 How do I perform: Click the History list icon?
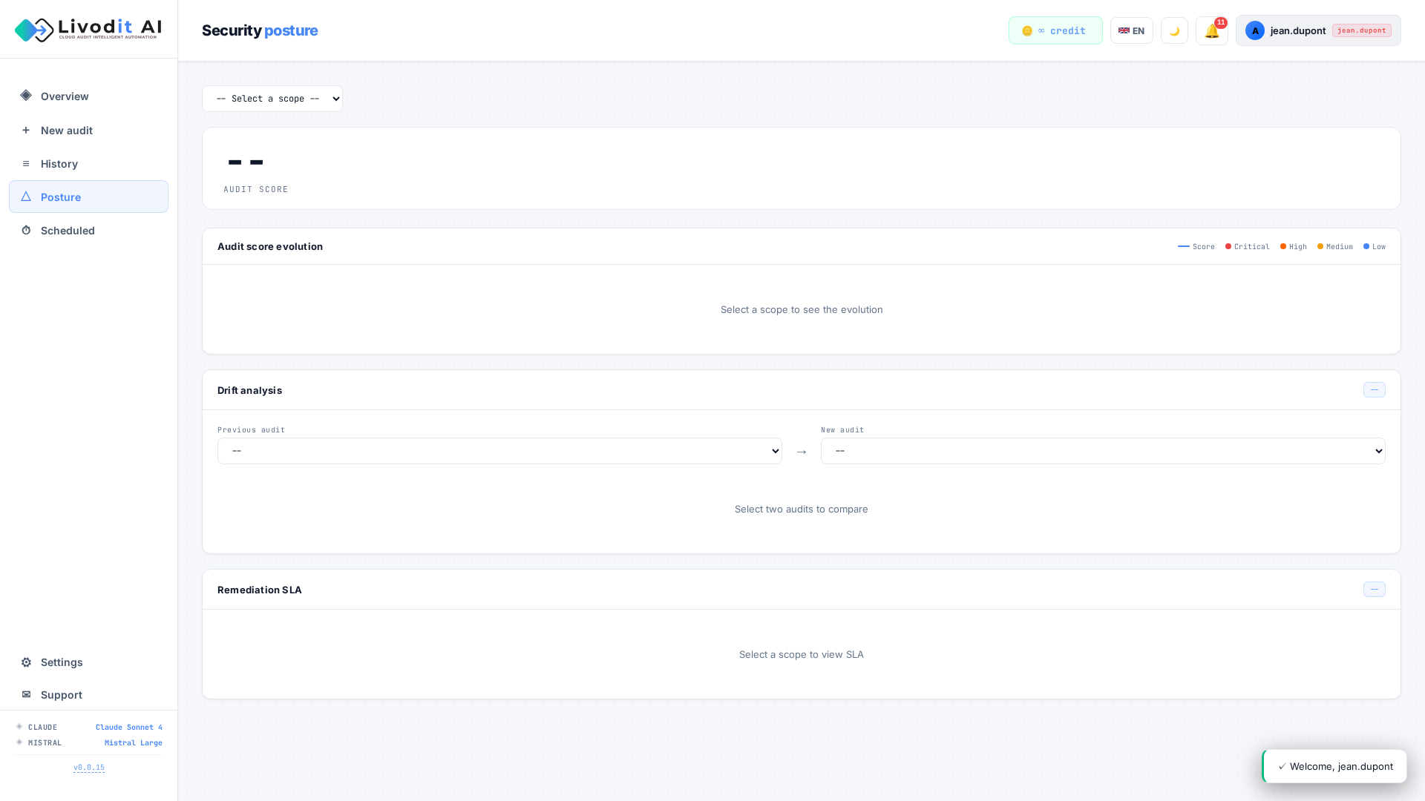coord(26,164)
